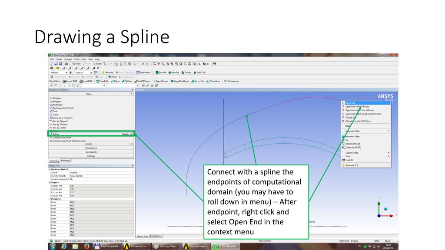Collapse the Details of Sketch1 section
445x250 pixels.
pyautogui.click(x=50, y=169)
